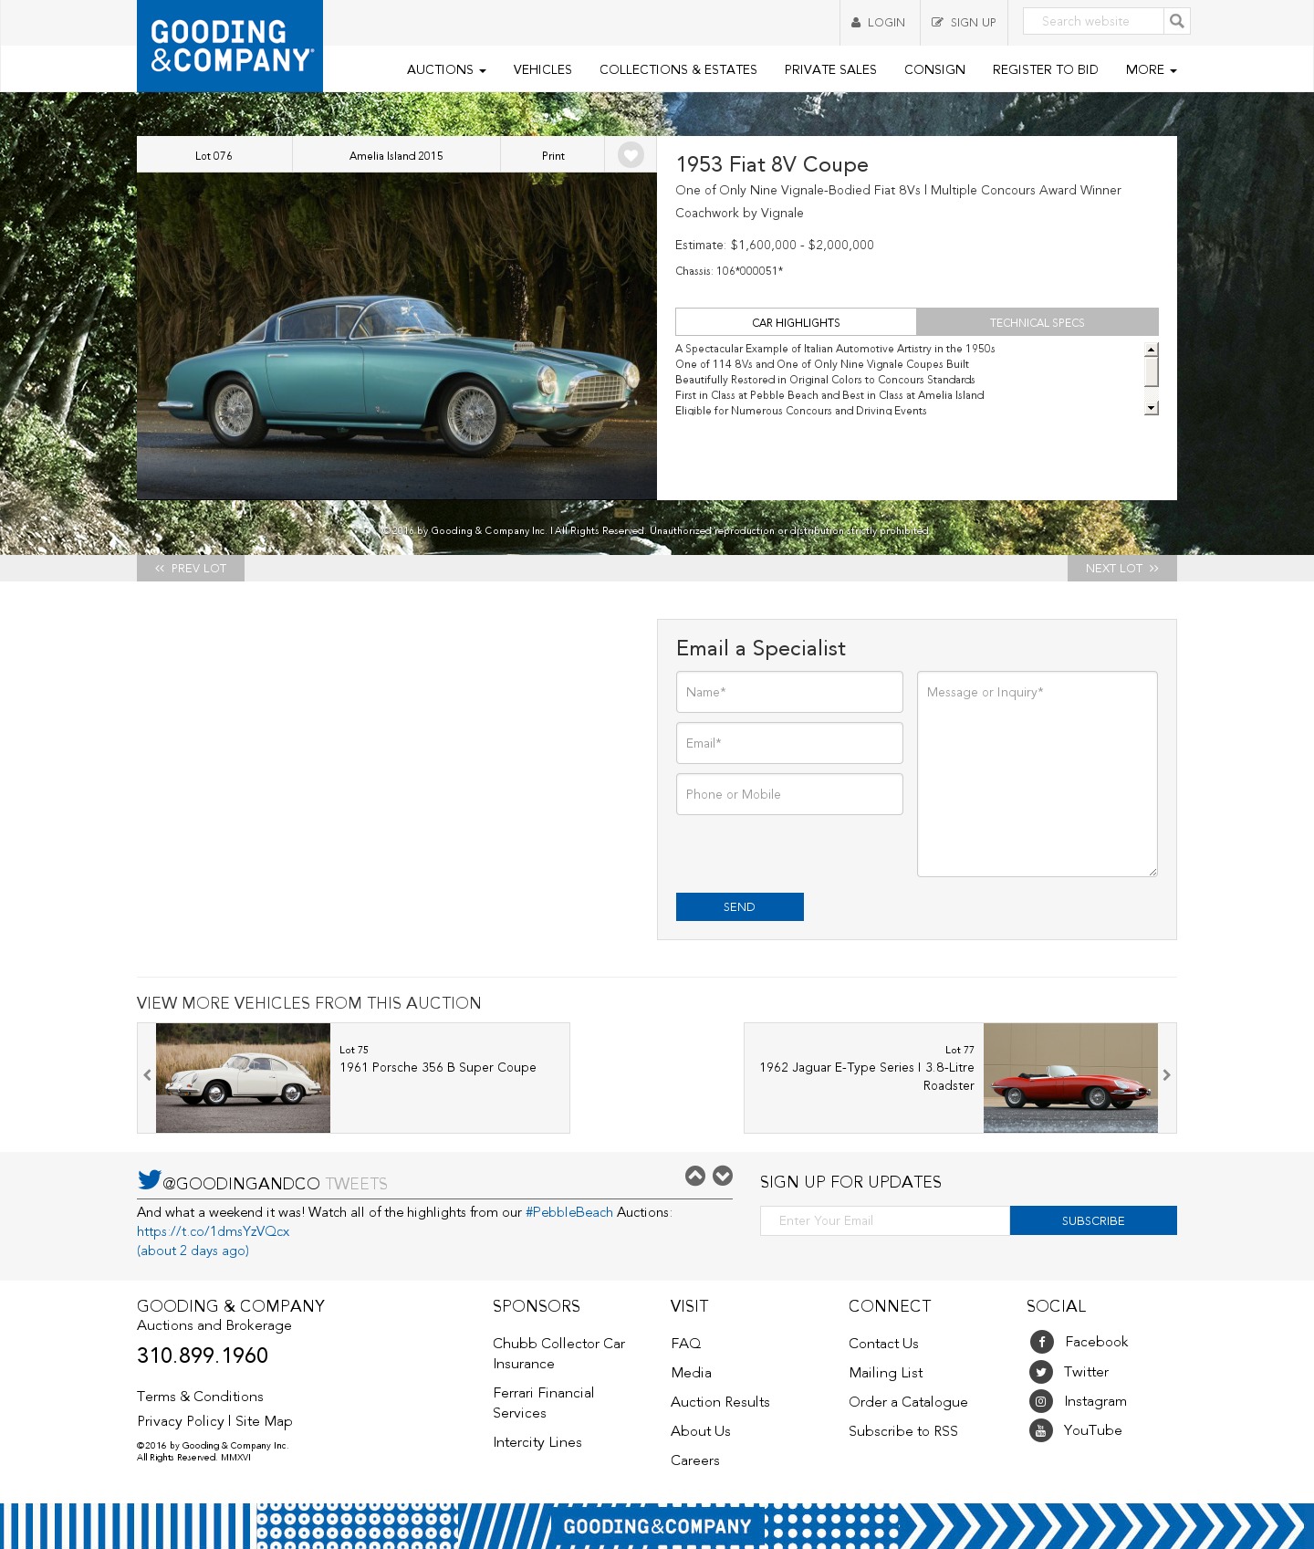Viewport: 1314px width, 1549px height.
Task: Click the Gooding & Company logo
Action: (x=230, y=46)
